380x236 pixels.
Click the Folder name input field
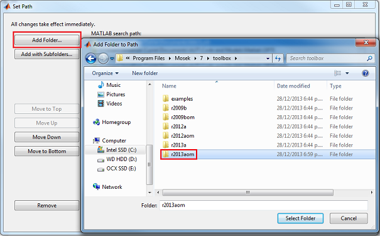coord(264,205)
